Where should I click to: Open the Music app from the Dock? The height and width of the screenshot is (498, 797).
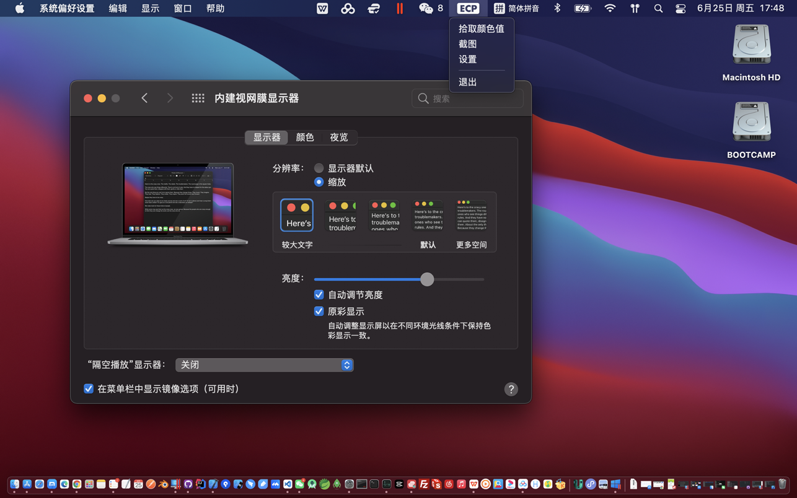[461, 484]
